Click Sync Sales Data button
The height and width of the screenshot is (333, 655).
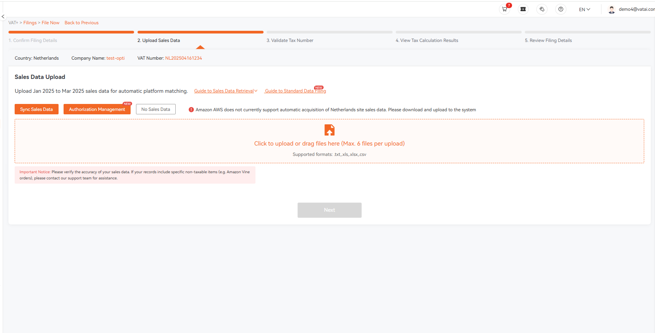click(37, 109)
